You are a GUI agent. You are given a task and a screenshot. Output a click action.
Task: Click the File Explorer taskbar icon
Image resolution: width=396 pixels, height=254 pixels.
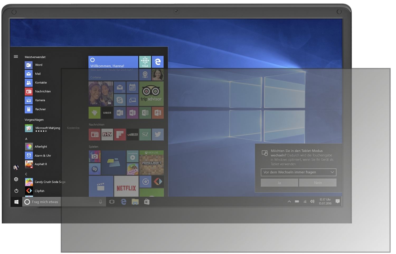tap(135, 202)
